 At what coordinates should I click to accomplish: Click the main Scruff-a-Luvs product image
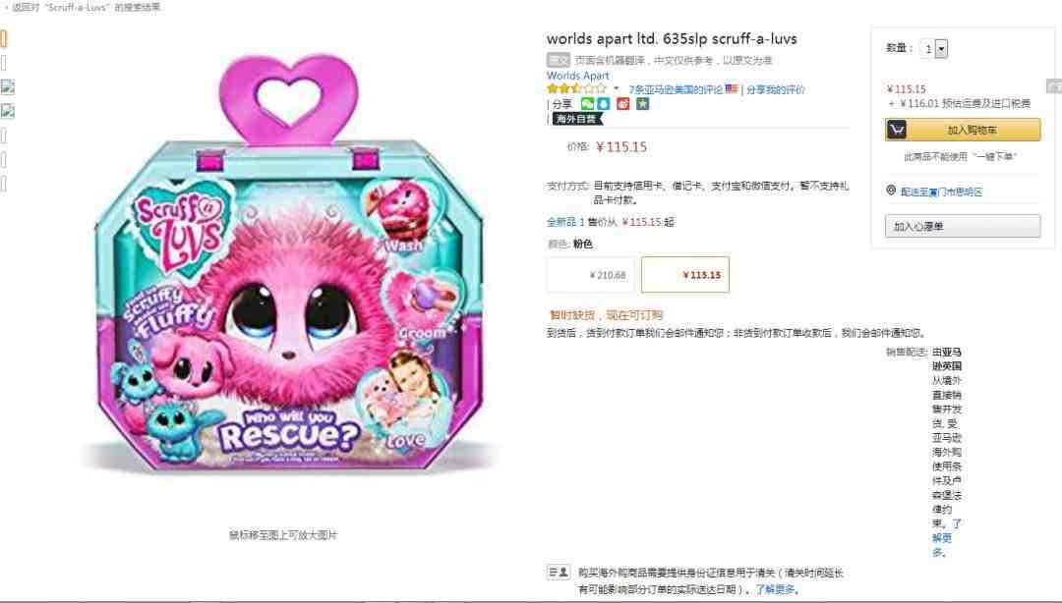(x=288, y=264)
